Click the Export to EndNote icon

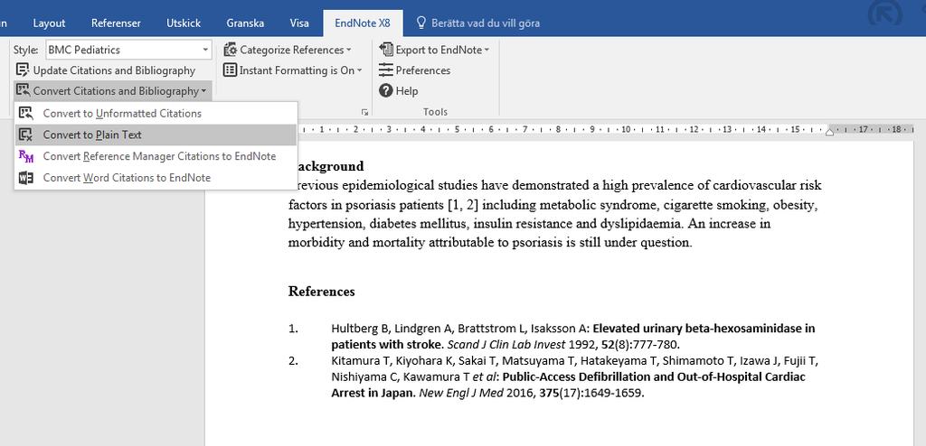coord(386,50)
